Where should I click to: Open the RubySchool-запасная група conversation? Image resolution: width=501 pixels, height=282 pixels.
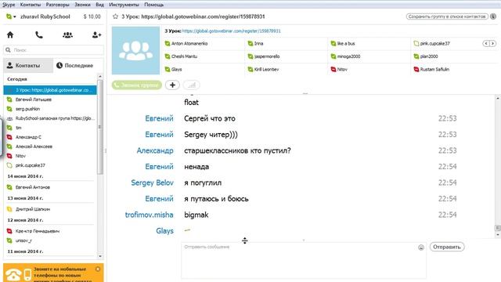50,118
